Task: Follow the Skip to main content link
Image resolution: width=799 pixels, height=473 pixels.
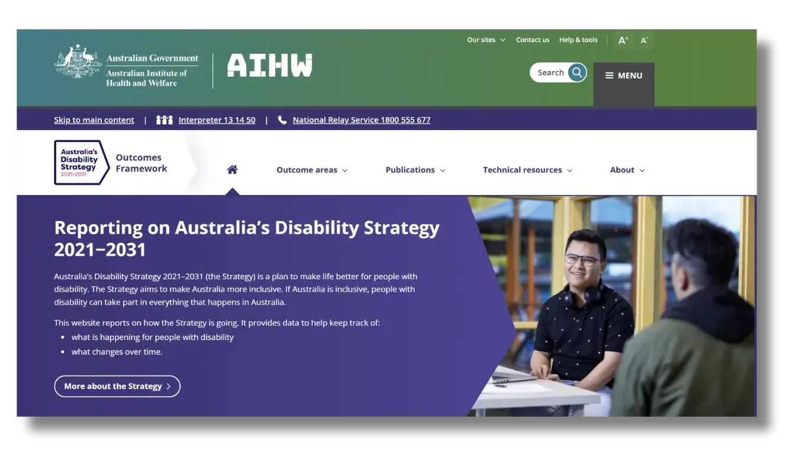Action: point(94,120)
